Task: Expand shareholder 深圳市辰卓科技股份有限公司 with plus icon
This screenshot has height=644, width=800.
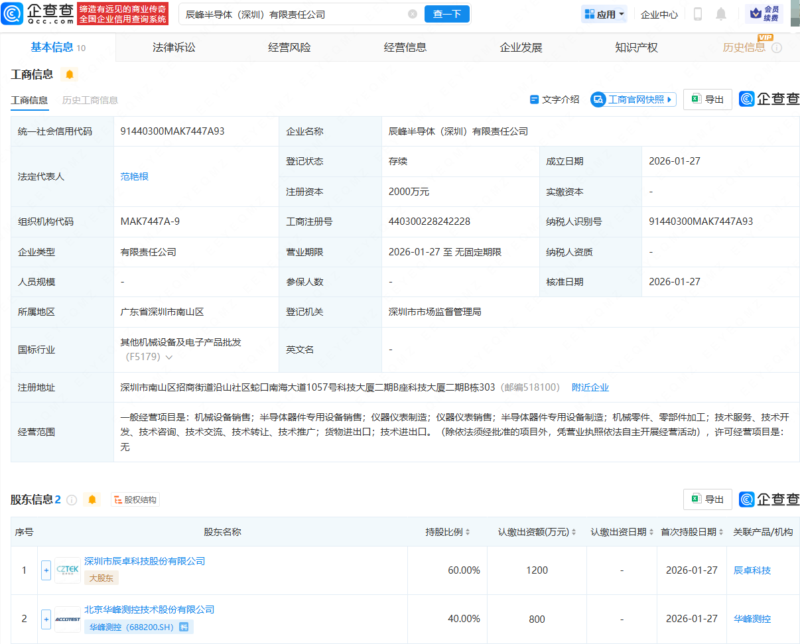Action: (x=46, y=570)
